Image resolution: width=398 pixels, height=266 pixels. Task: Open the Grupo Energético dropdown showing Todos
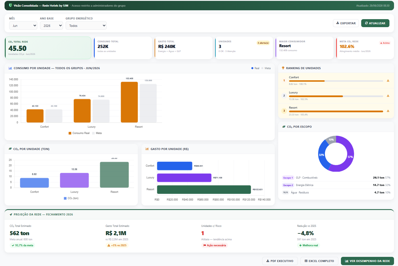coord(86,25)
